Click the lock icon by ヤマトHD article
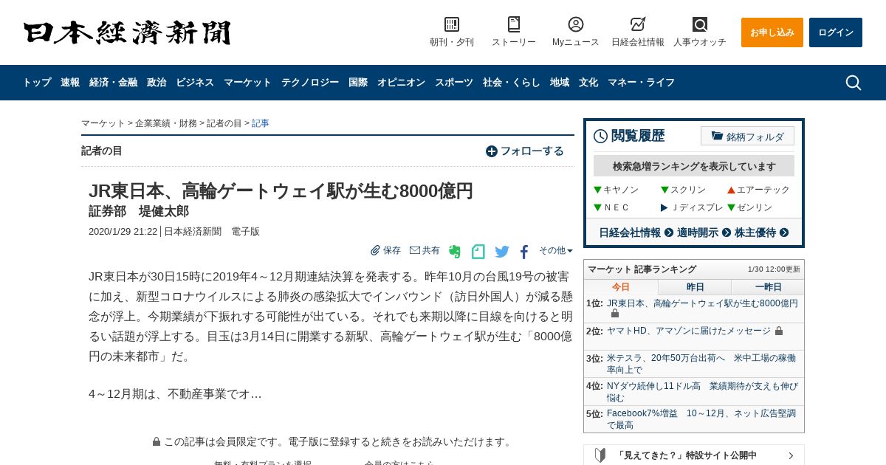This screenshot has width=886, height=465. point(779,331)
